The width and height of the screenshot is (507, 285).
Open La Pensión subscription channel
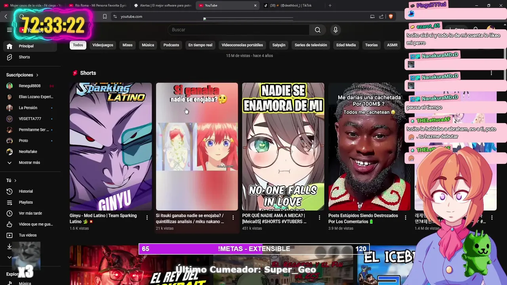[30, 108]
